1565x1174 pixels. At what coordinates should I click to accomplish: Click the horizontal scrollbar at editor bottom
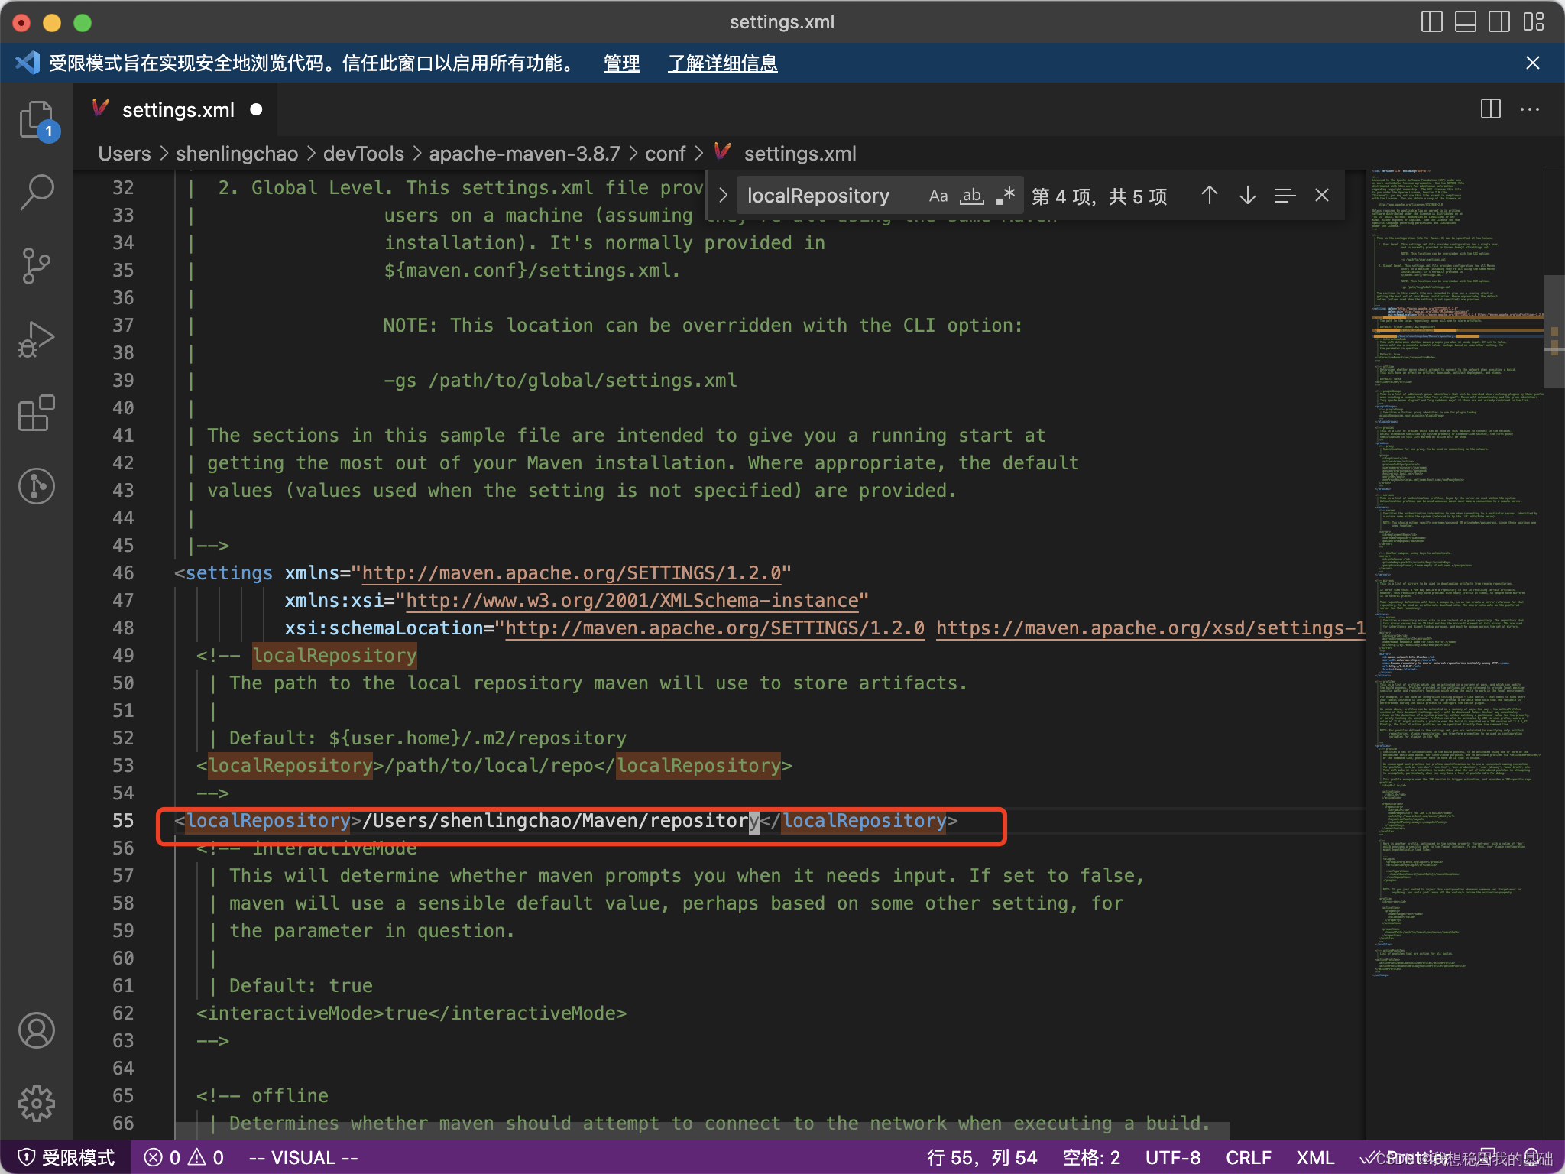[x=702, y=1130]
